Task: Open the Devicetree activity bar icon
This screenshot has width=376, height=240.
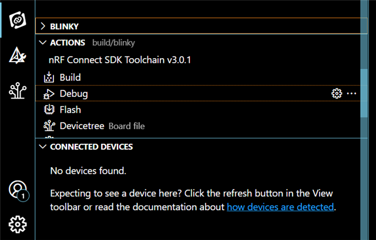Action: (17, 90)
